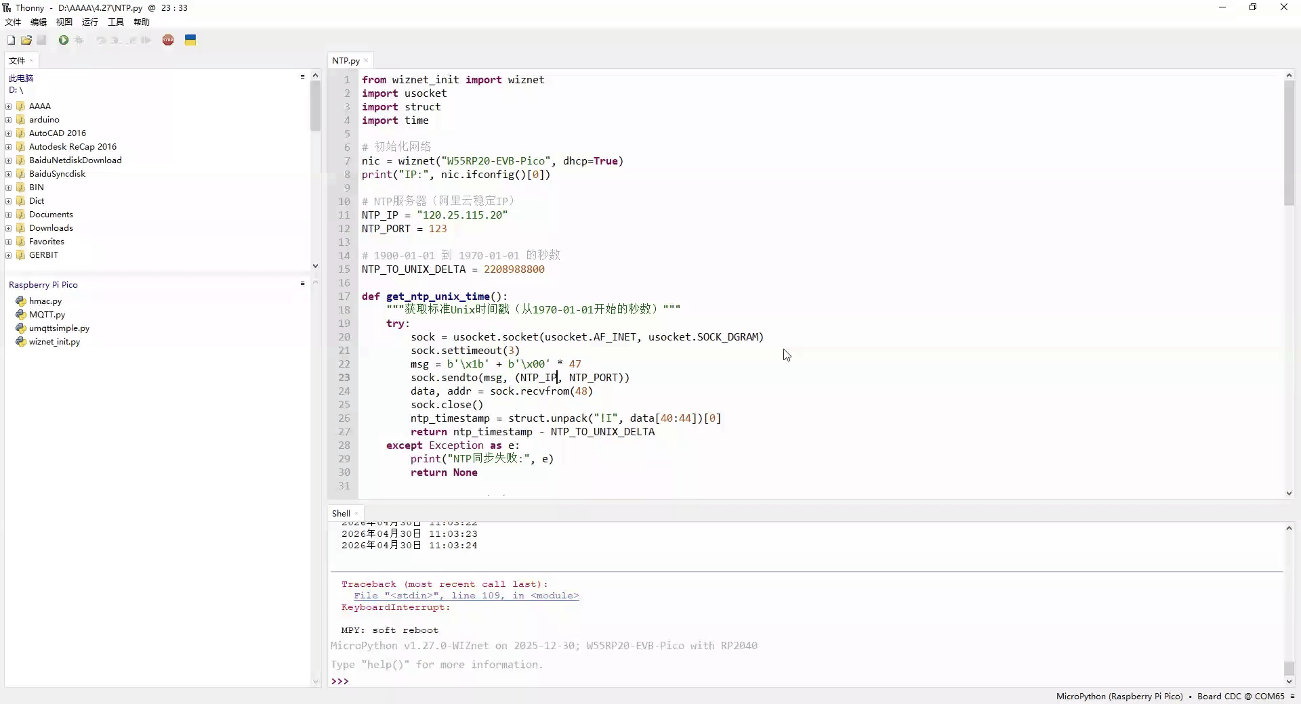Select wiznet_init.py on the Pico
This screenshot has height=704, width=1301.
[x=54, y=342]
